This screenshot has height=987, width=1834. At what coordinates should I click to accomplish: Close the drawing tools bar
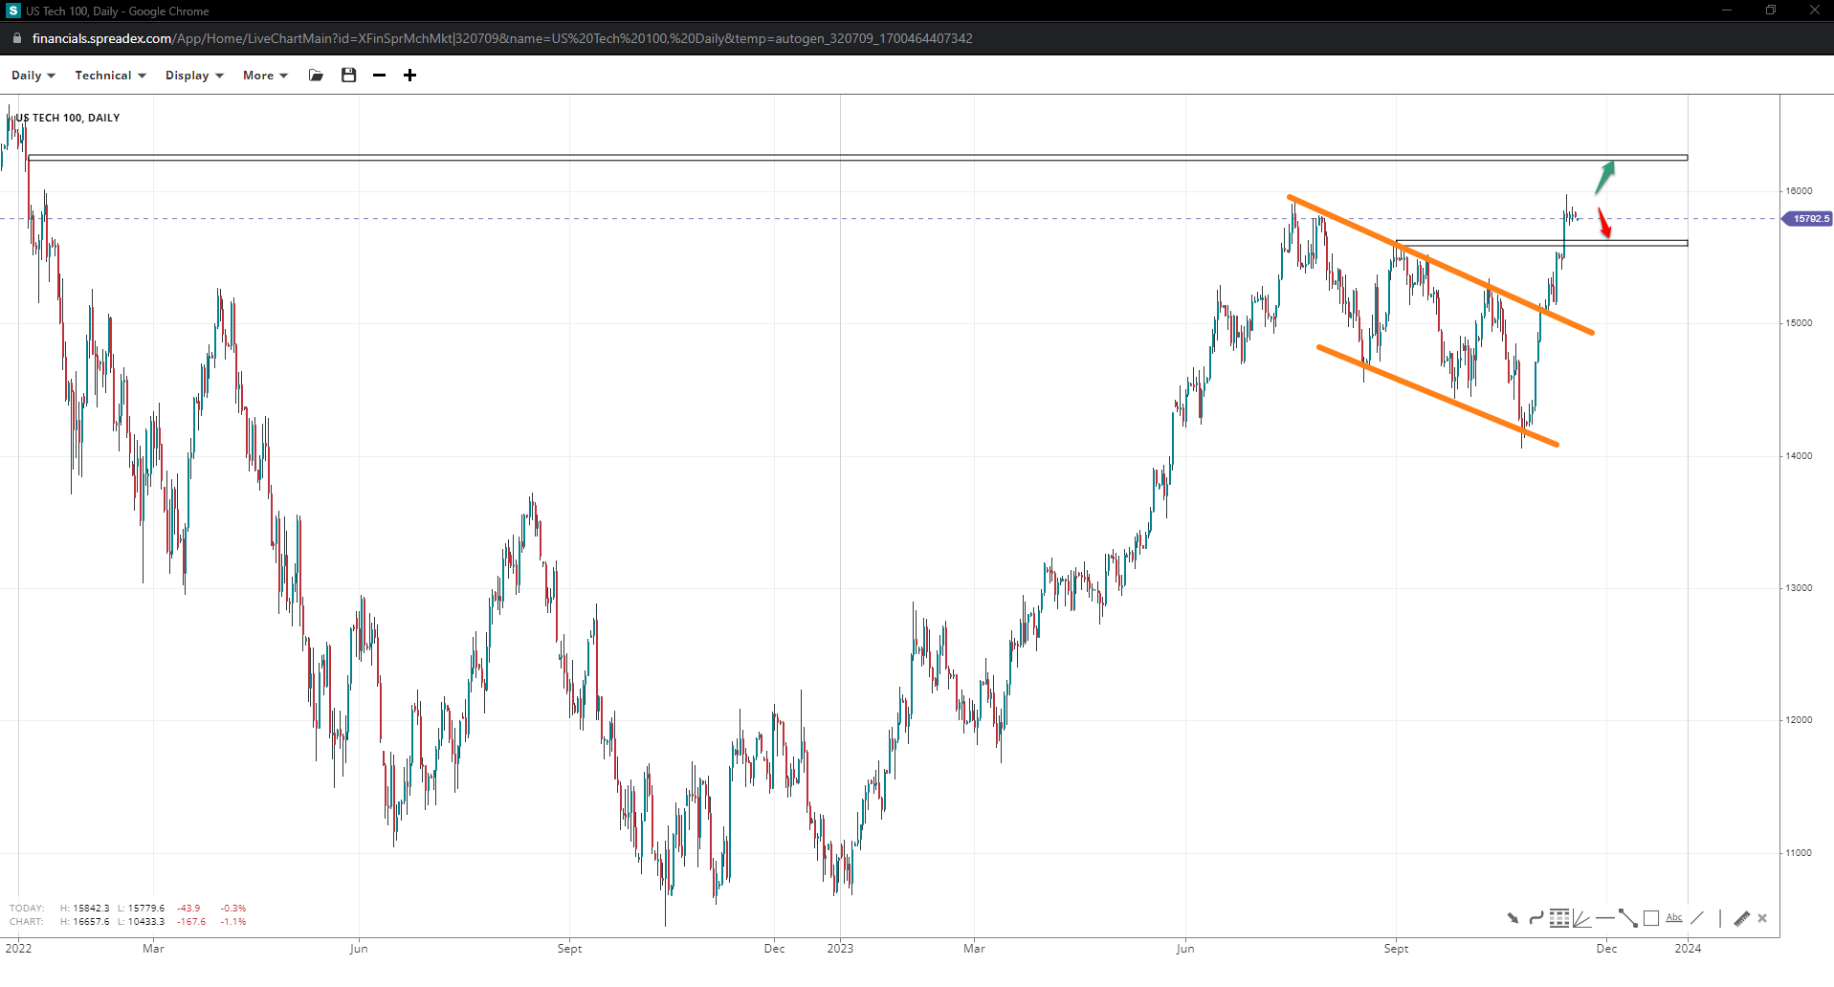[x=1762, y=918]
